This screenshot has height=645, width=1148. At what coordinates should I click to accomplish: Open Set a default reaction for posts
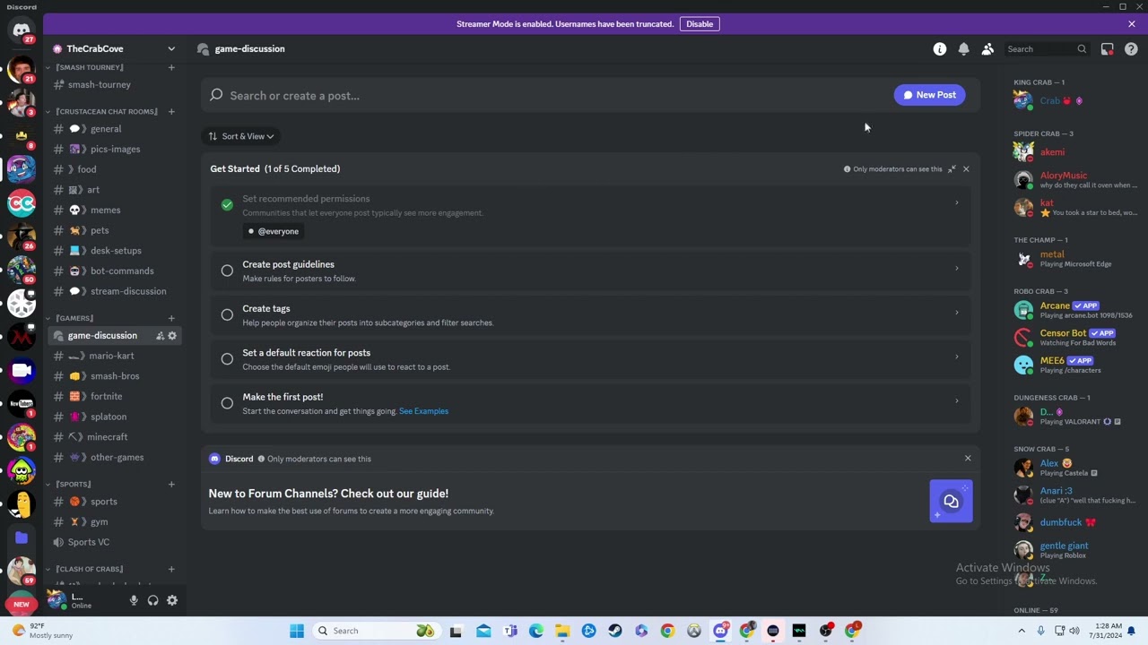590,359
